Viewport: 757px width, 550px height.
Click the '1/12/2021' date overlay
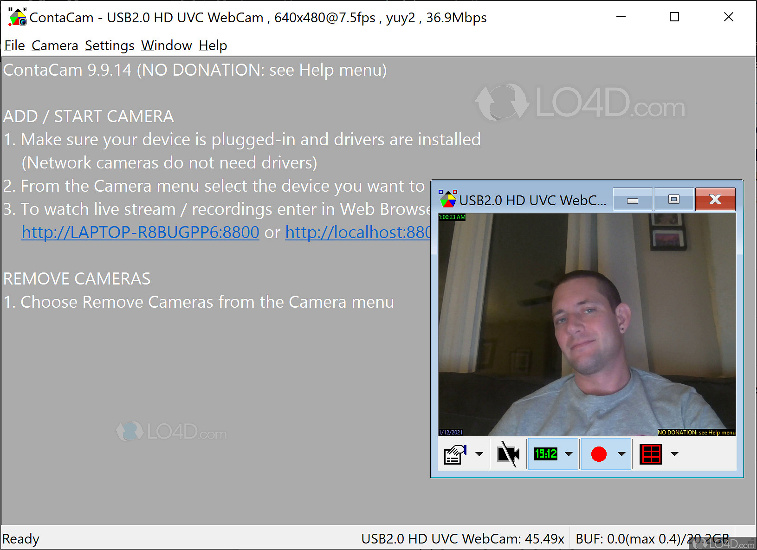point(451,432)
